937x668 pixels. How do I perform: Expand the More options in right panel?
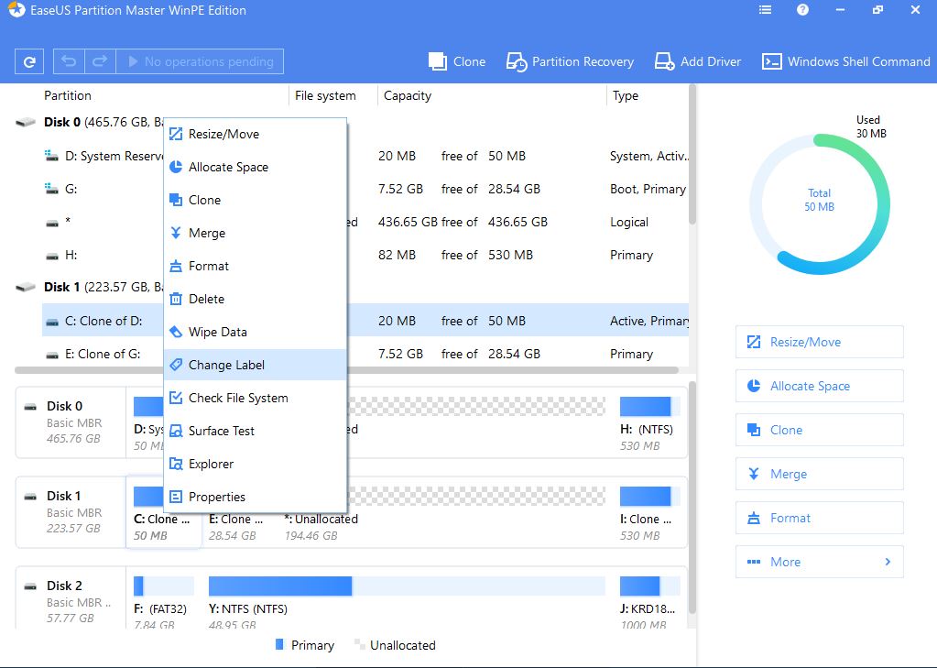(x=819, y=562)
